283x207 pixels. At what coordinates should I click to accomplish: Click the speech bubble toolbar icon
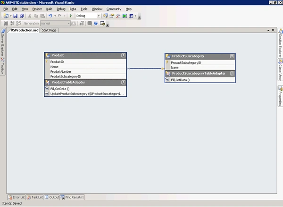pyautogui.click(x=90, y=23)
